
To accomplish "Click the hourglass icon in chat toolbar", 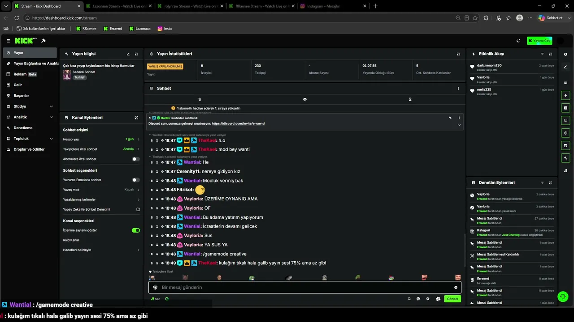I will click(410, 99).
